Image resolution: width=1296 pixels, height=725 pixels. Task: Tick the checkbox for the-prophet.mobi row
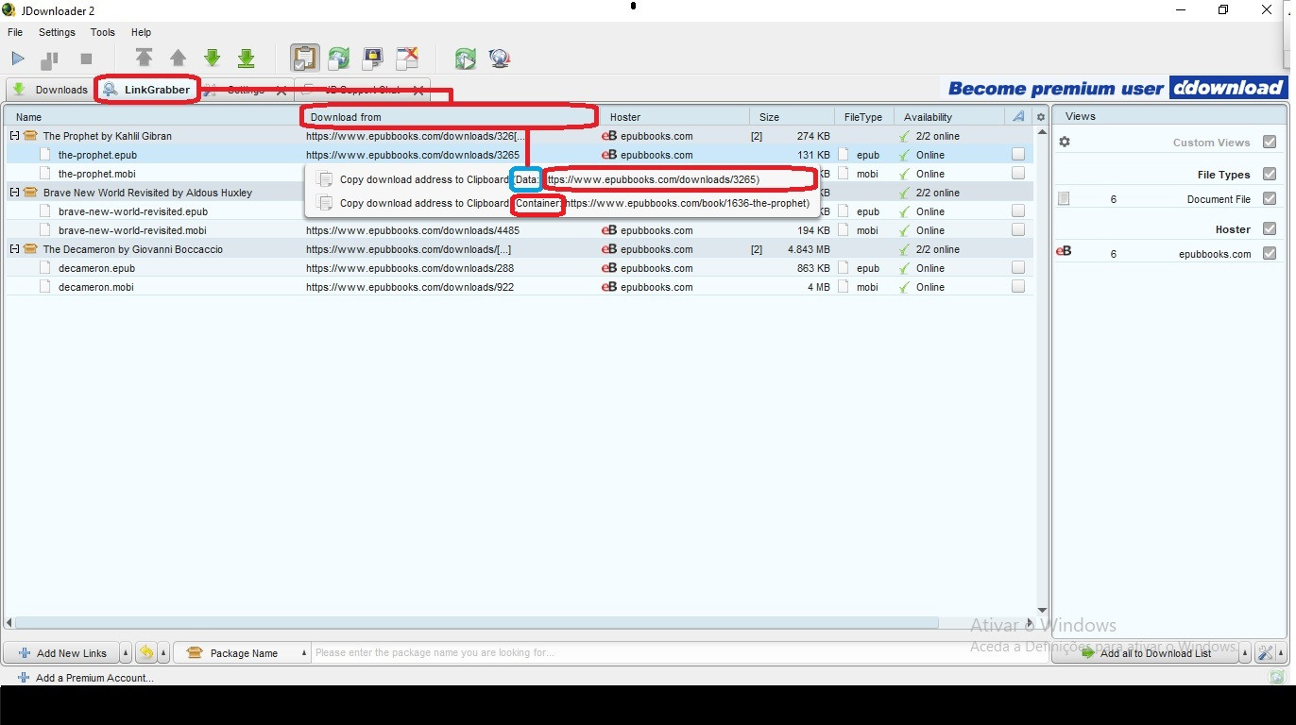[1017, 173]
